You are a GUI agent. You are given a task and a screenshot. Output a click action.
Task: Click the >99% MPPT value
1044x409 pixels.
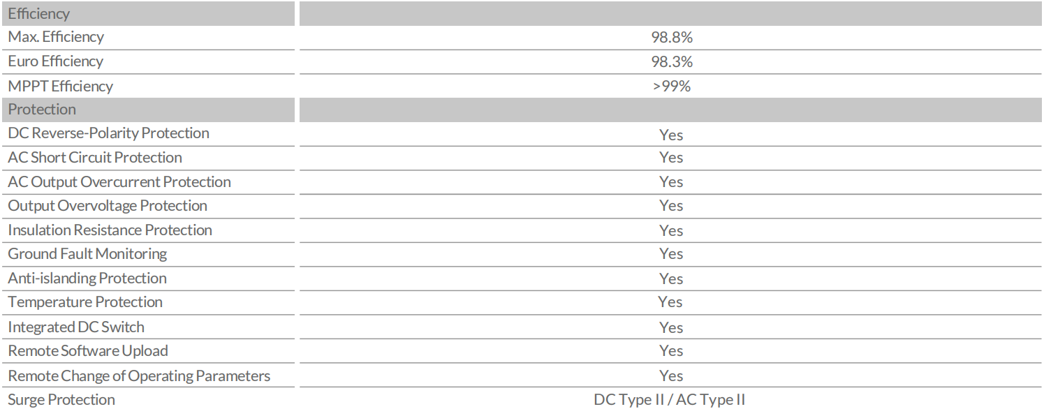tap(671, 87)
